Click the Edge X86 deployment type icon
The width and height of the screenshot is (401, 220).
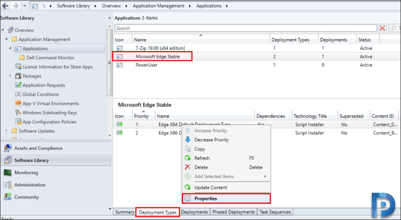point(119,133)
